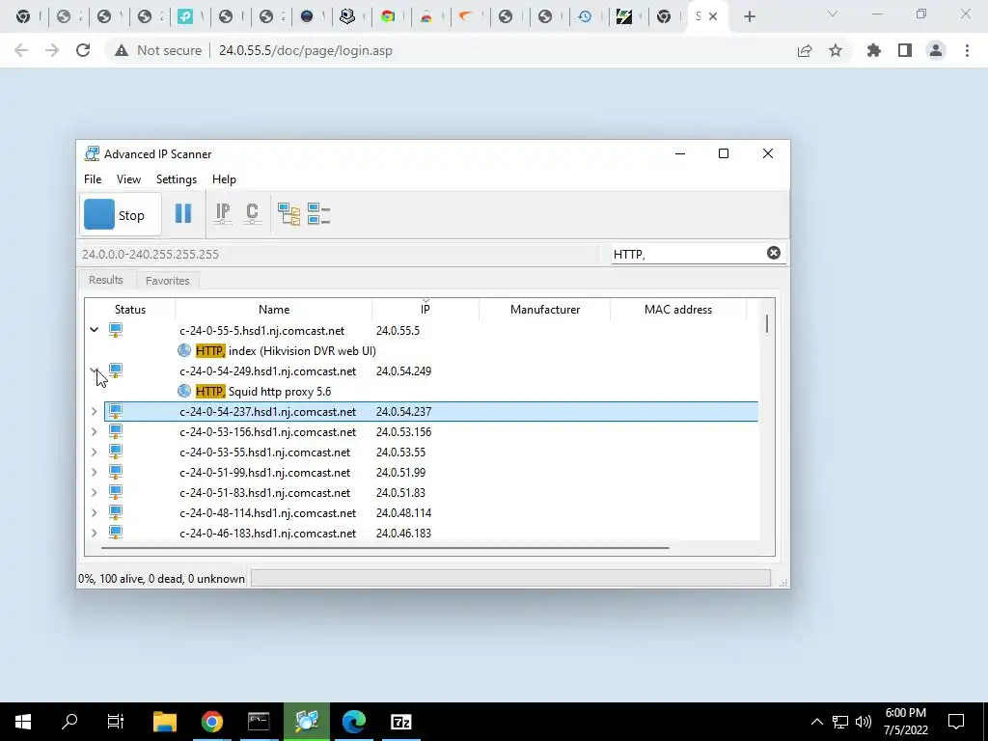Open the Chrome profile avatar
The image size is (988, 741).
[936, 50]
